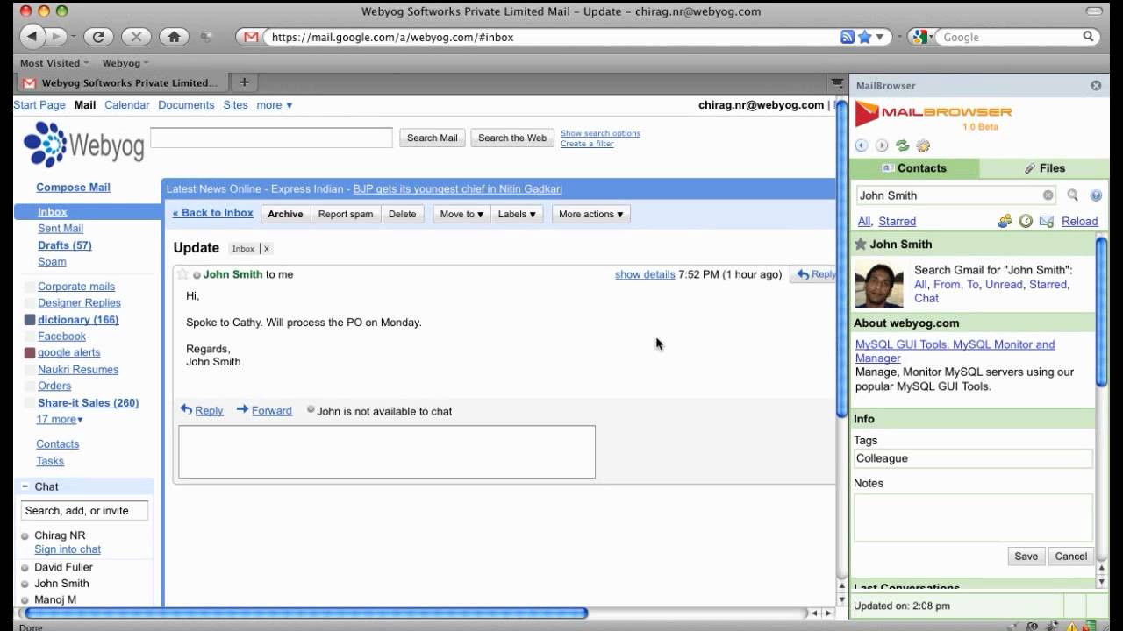Select the Contacts tab in MailBrowser
The image size is (1123, 631).
914,168
